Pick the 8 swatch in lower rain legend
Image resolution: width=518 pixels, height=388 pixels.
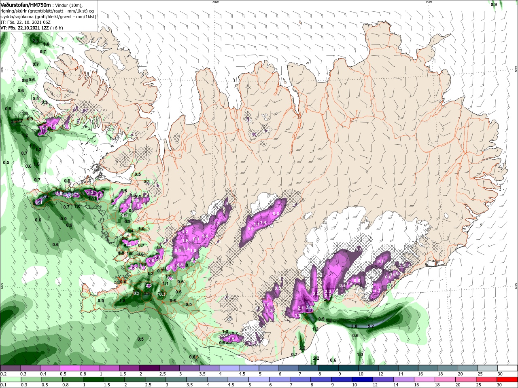coord(321,380)
